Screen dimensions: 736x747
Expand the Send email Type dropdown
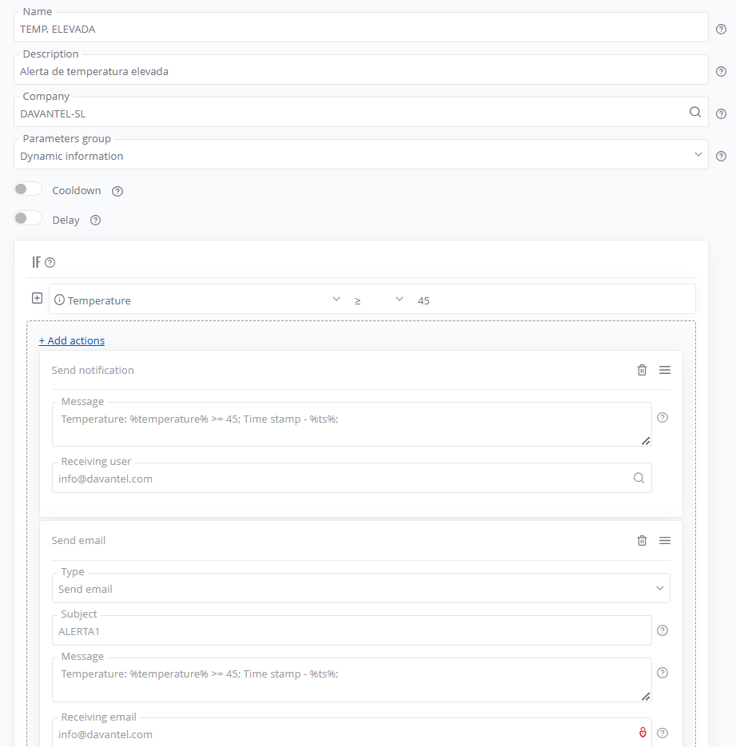click(x=360, y=588)
